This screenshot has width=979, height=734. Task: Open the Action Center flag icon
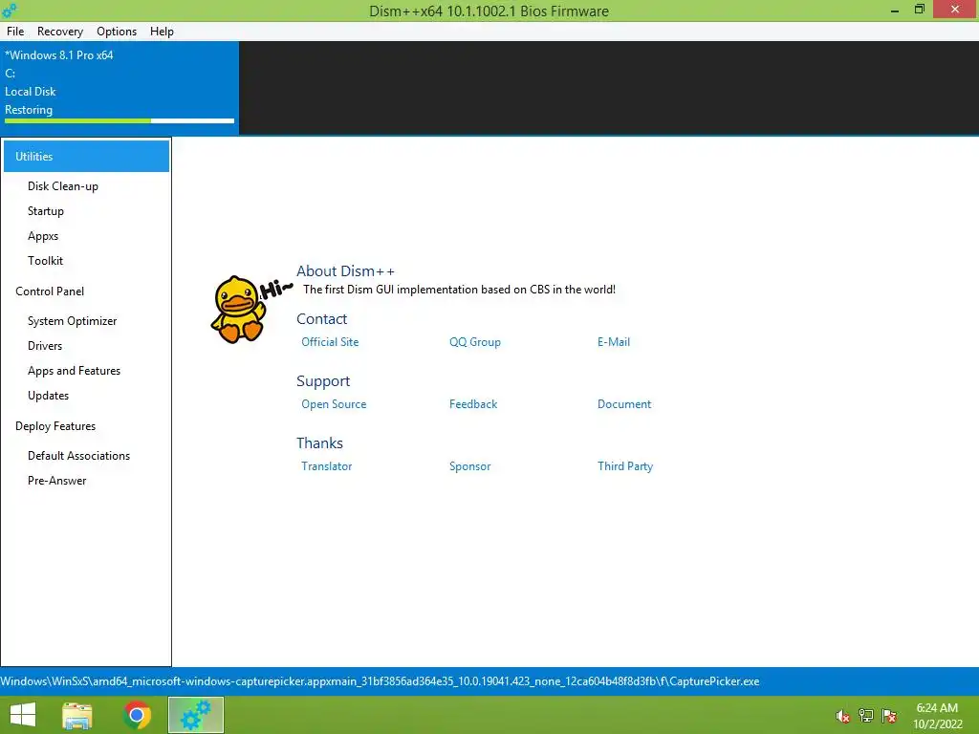click(x=889, y=716)
